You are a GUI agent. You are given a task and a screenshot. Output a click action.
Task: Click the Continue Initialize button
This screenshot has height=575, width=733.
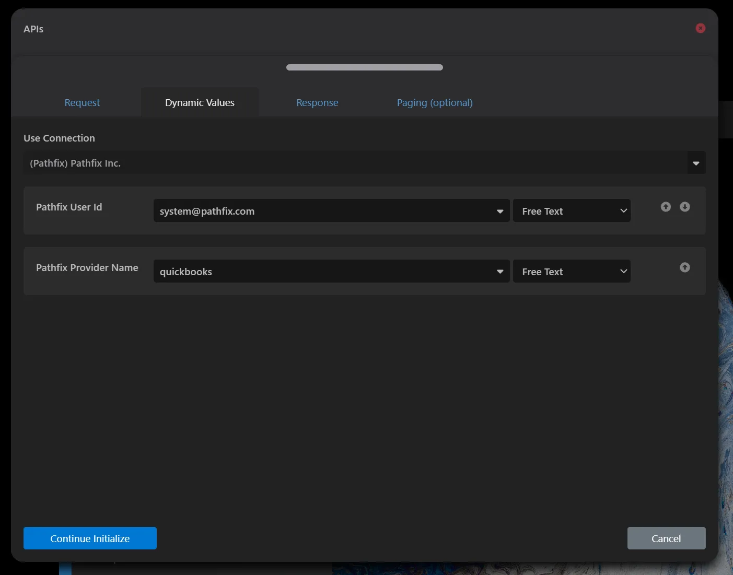pos(90,538)
